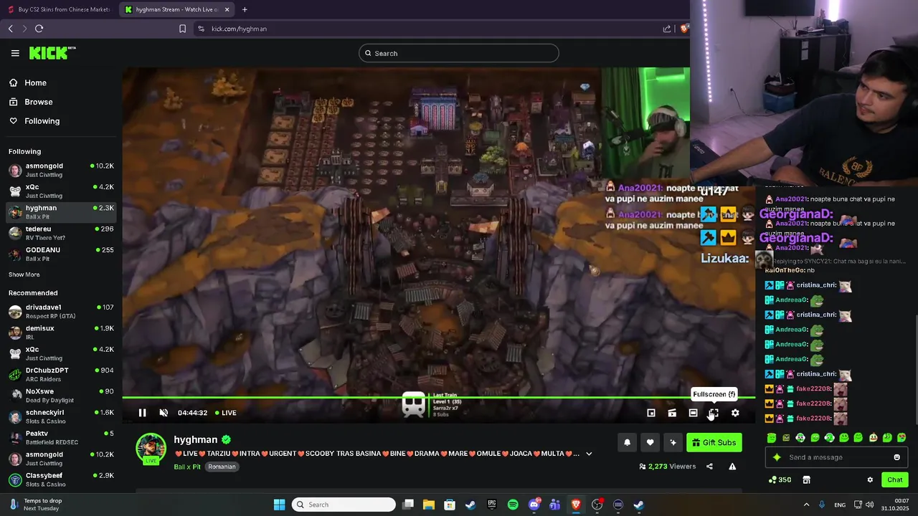Click the Gift Subs button

pos(714,442)
